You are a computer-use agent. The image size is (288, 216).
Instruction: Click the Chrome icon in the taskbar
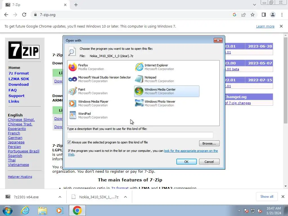(77, 210)
